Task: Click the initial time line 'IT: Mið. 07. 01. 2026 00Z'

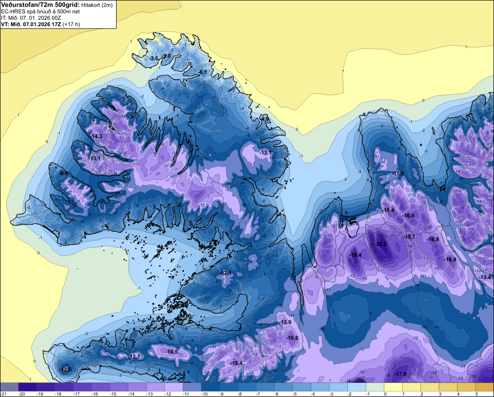Action: click(31, 18)
